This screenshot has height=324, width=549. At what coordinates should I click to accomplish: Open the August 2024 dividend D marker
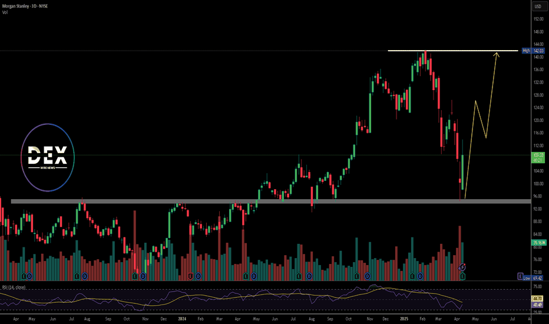pyautogui.click(x=309, y=276)
